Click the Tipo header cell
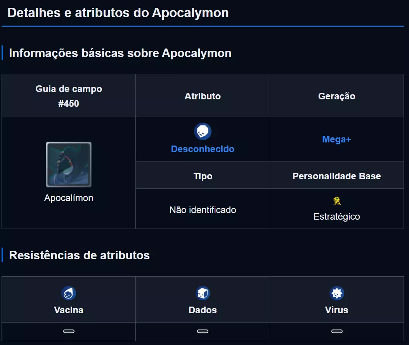 (203, 176)
